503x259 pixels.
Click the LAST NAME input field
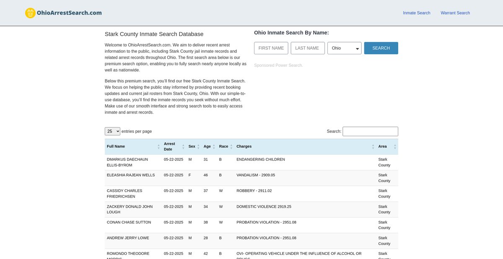click(308, 48)
